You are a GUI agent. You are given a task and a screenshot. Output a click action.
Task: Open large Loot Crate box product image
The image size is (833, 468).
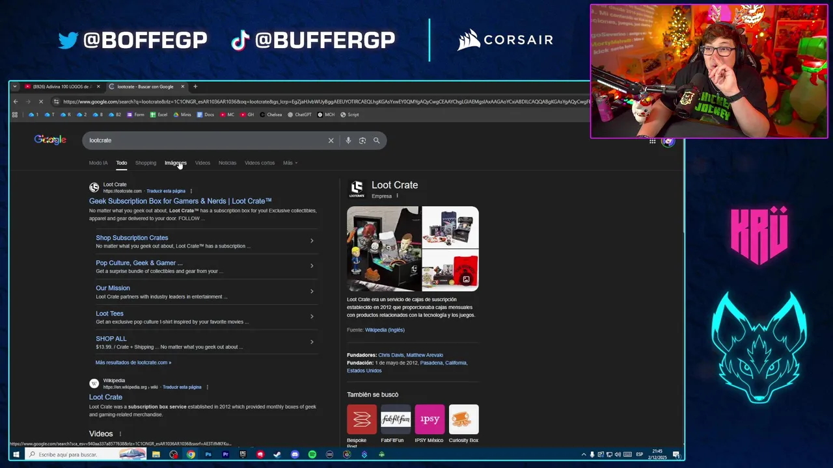click(383, 249)
